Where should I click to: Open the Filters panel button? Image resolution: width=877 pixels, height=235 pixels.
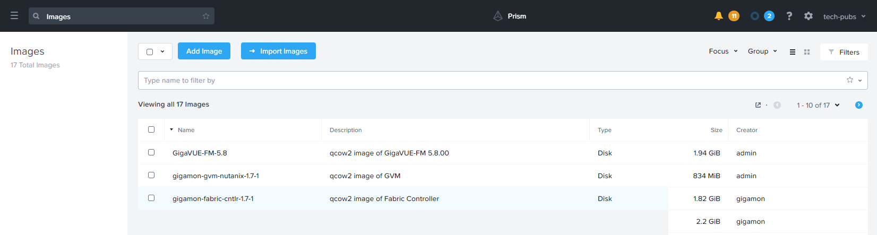(x=844, y=52)
